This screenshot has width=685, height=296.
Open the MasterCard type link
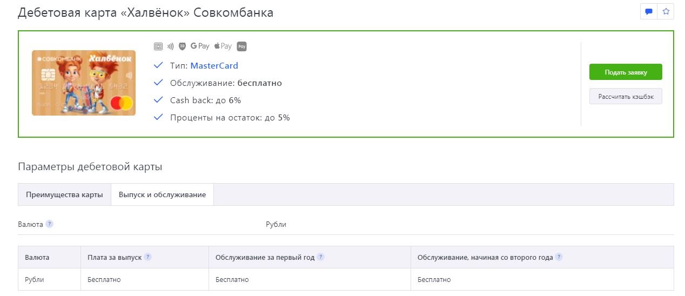pyautogui.click(x=214, y=66)
